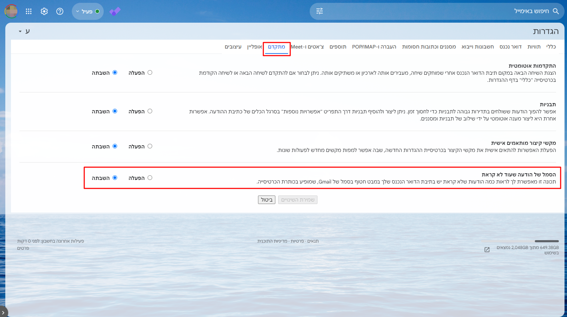Open the Offline (אופליין) tab

pyautogui.click(x=254, y=47)
